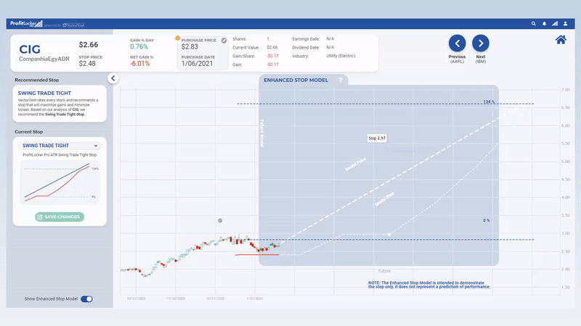This screenshot has width=581, height=326.
Task: Open the chart bars icon in header
Action: coord(555,24)
